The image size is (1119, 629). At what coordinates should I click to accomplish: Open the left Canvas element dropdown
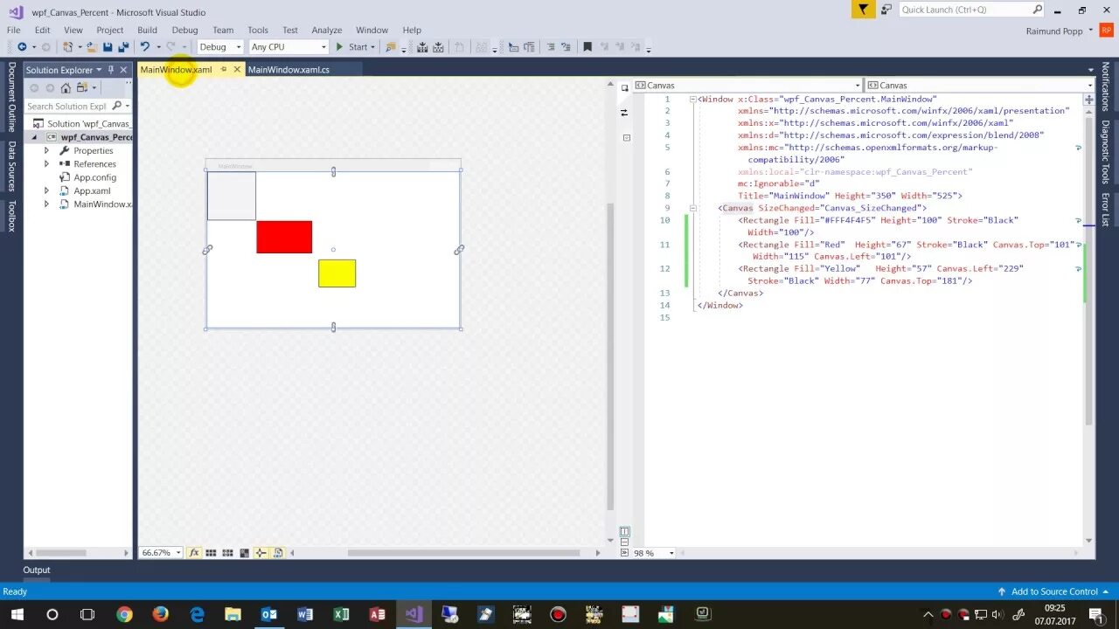747,85
